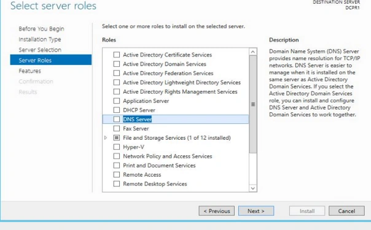Check the Hyper-V role checkbox

(117, 147)
